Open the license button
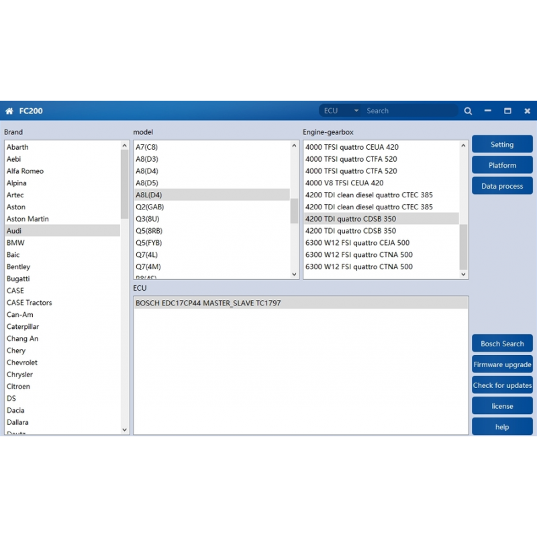This screenshot has height=537, width=537. tap(502, 406)
